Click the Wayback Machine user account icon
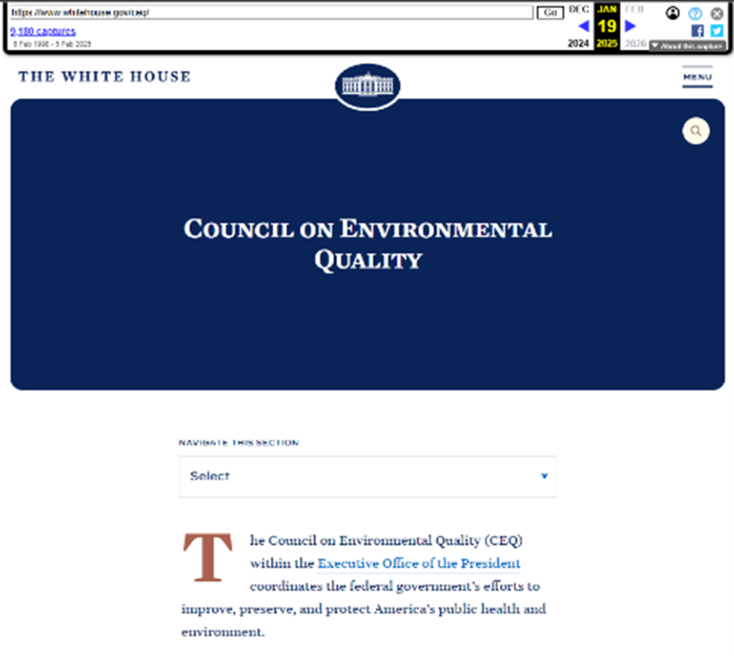 point(672,13)
